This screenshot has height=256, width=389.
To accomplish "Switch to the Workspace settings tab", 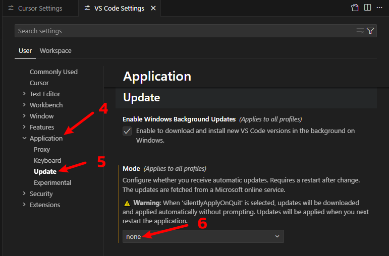I will 55,51.
